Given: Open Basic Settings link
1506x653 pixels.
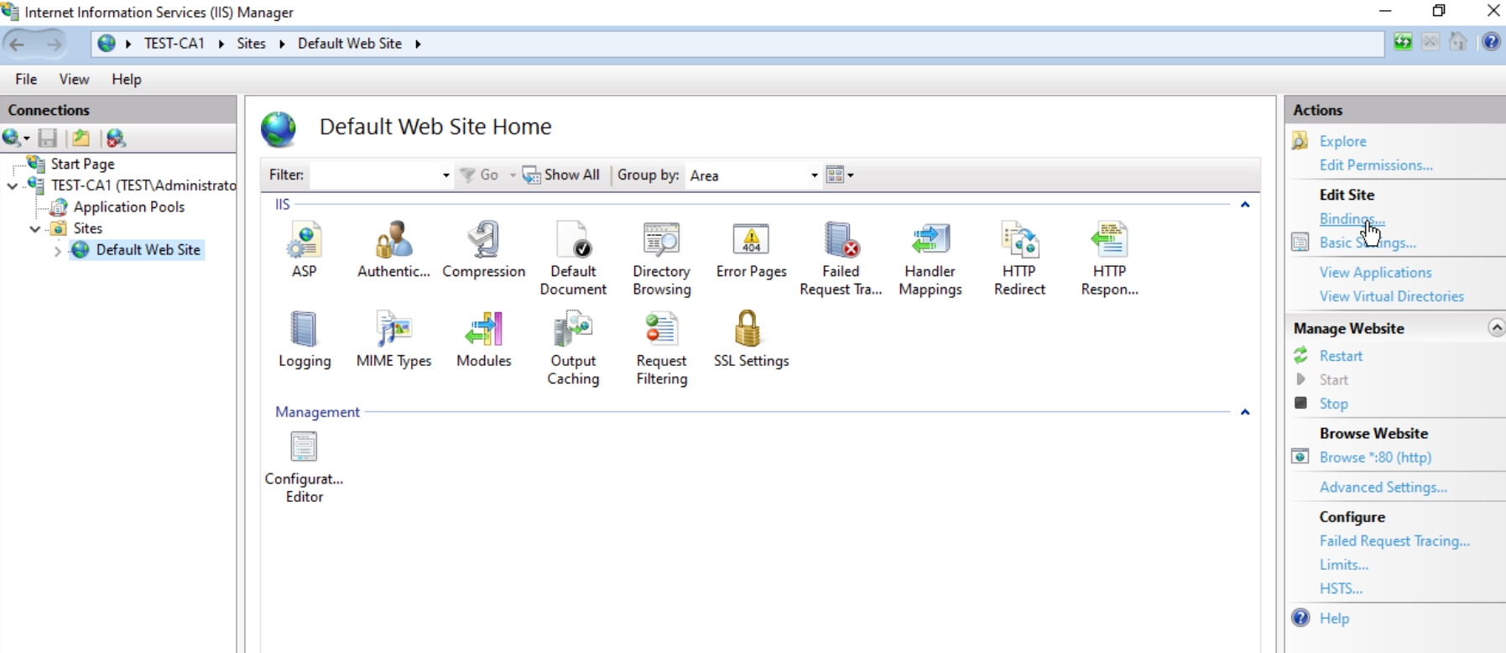Looking at the screenshot, I should tap(1368, 243).
